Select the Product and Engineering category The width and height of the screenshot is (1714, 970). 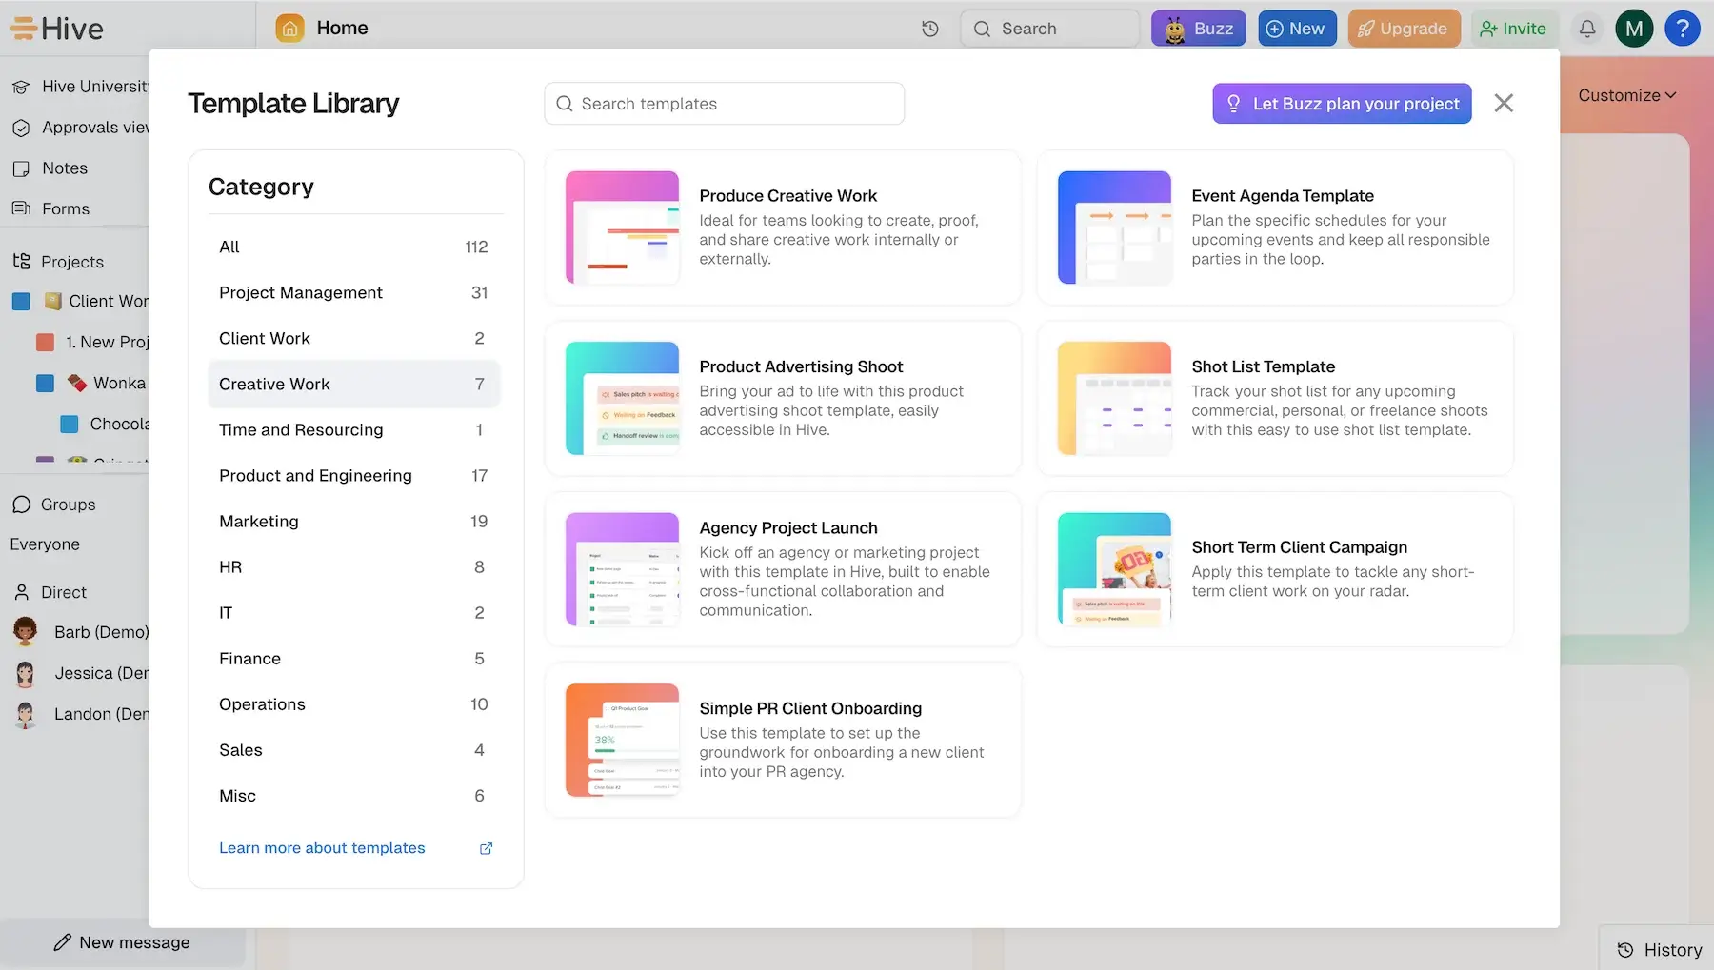pos(354,475)
